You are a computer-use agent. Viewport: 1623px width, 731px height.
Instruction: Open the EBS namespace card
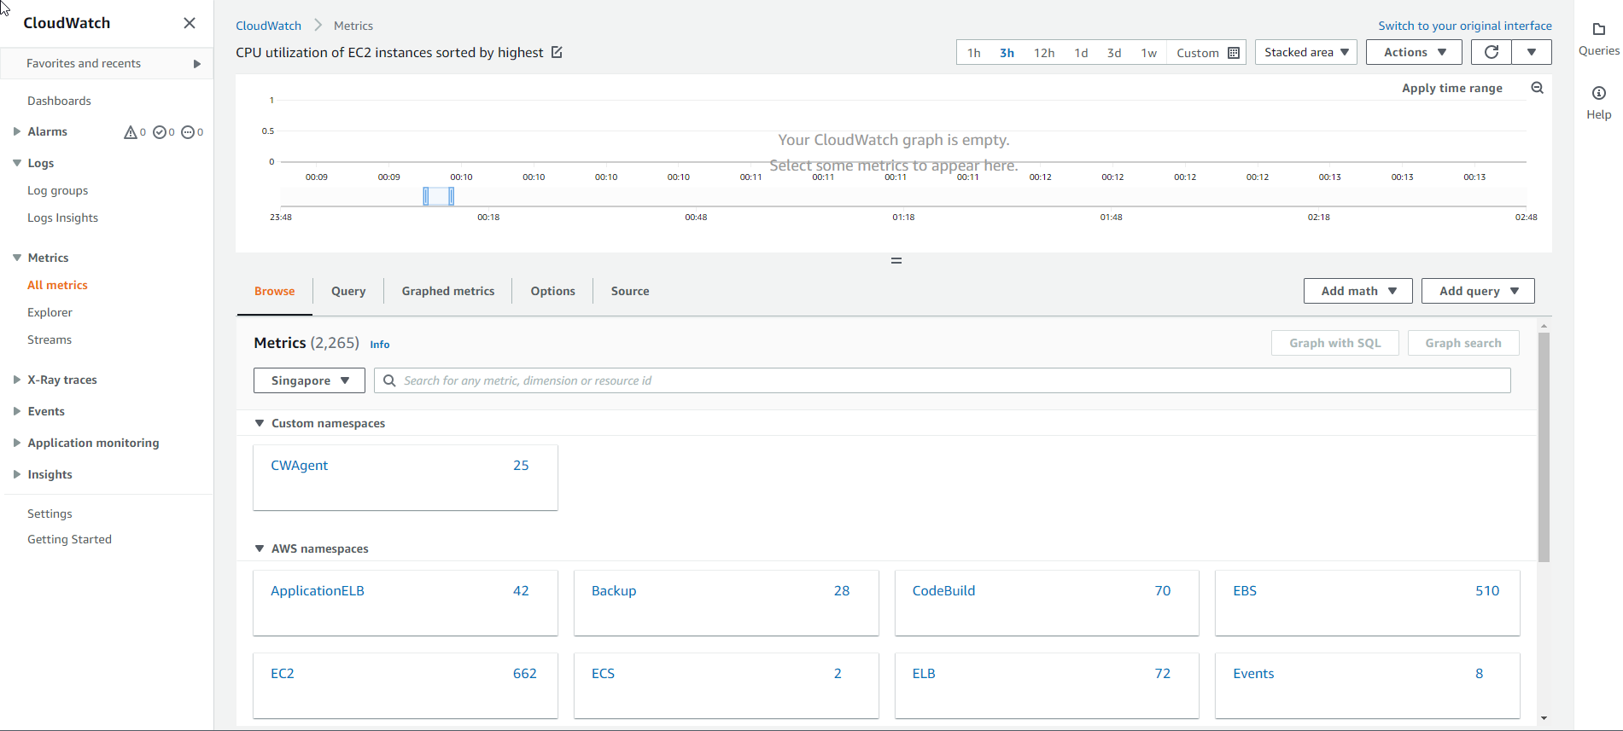click(x=1368, y=603)
